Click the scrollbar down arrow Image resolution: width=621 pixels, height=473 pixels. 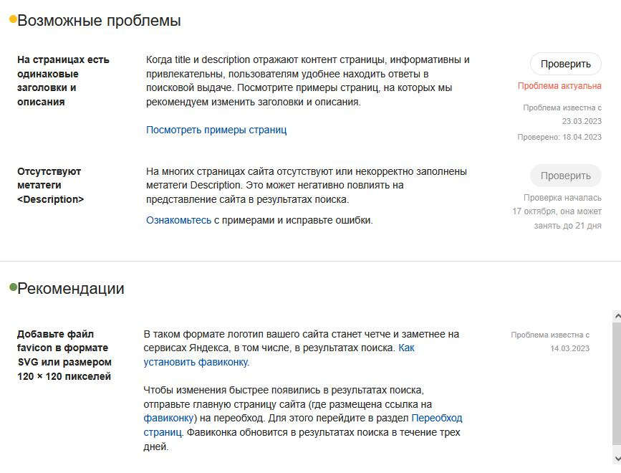[x=616, y=459]
